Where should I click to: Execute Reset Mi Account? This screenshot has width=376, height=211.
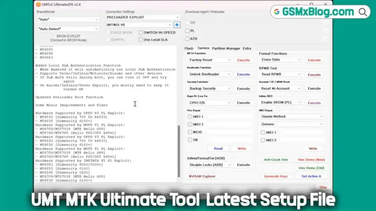pos(314,88)
